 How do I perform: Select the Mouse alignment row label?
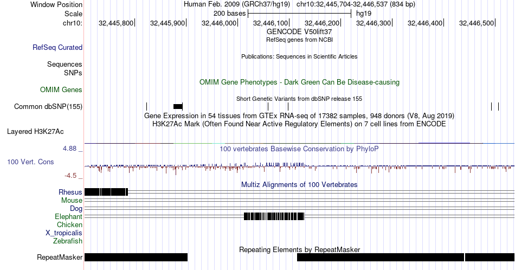pyautogui.click(x=72, y=201)
